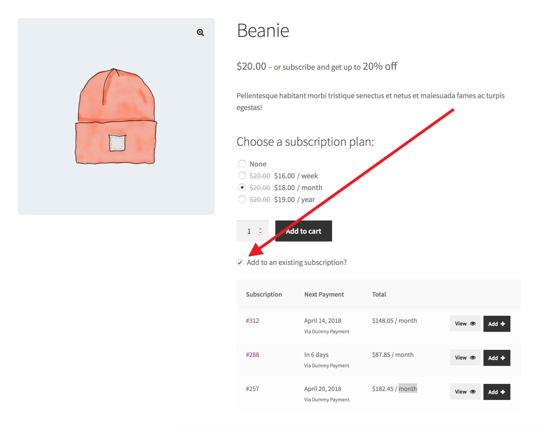View subscription #312
Viewport: 544px width, 430px height.
coord(465,324)
